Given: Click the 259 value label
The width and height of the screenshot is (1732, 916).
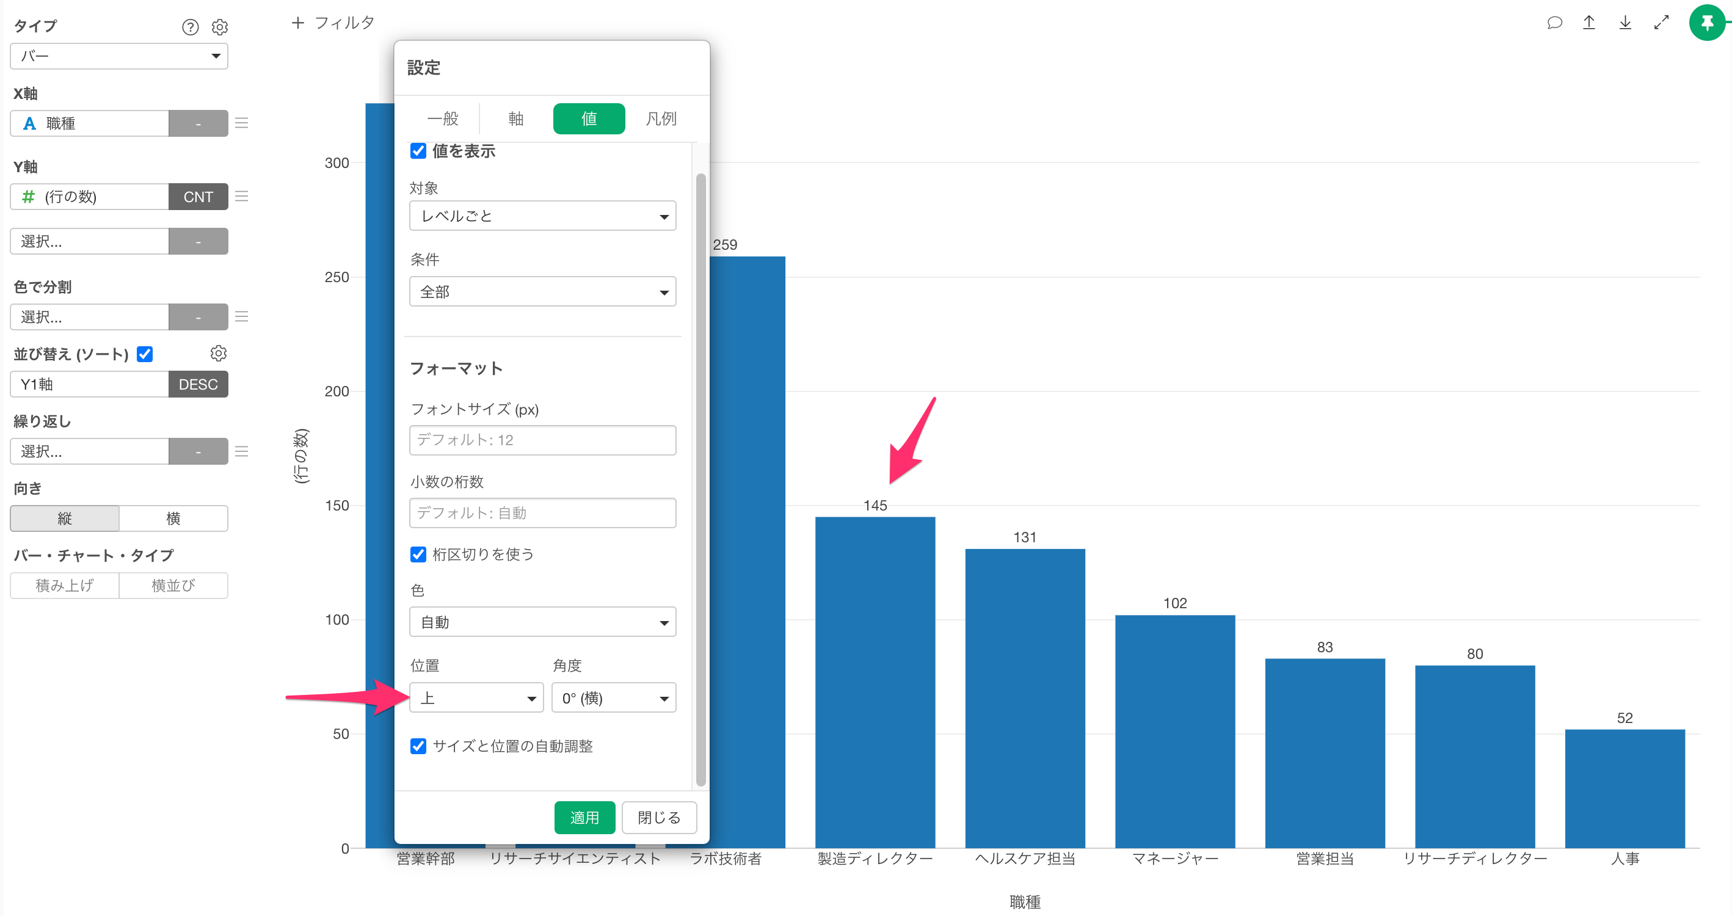Looking at the screenshot, I should point(725,245).
